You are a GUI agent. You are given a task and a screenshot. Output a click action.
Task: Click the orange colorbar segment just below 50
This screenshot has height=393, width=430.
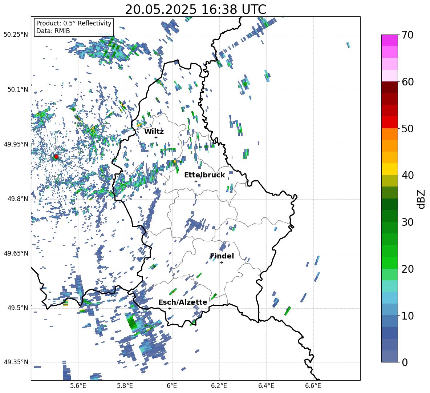(390, 134)
